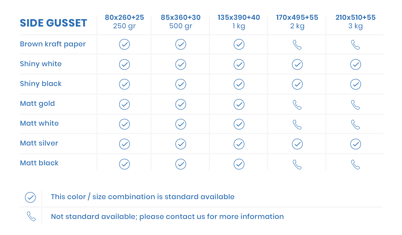Screen dimensions: 402x235
Task: Select checkmark for Matt black 1 kg
Action: point(239,164)
